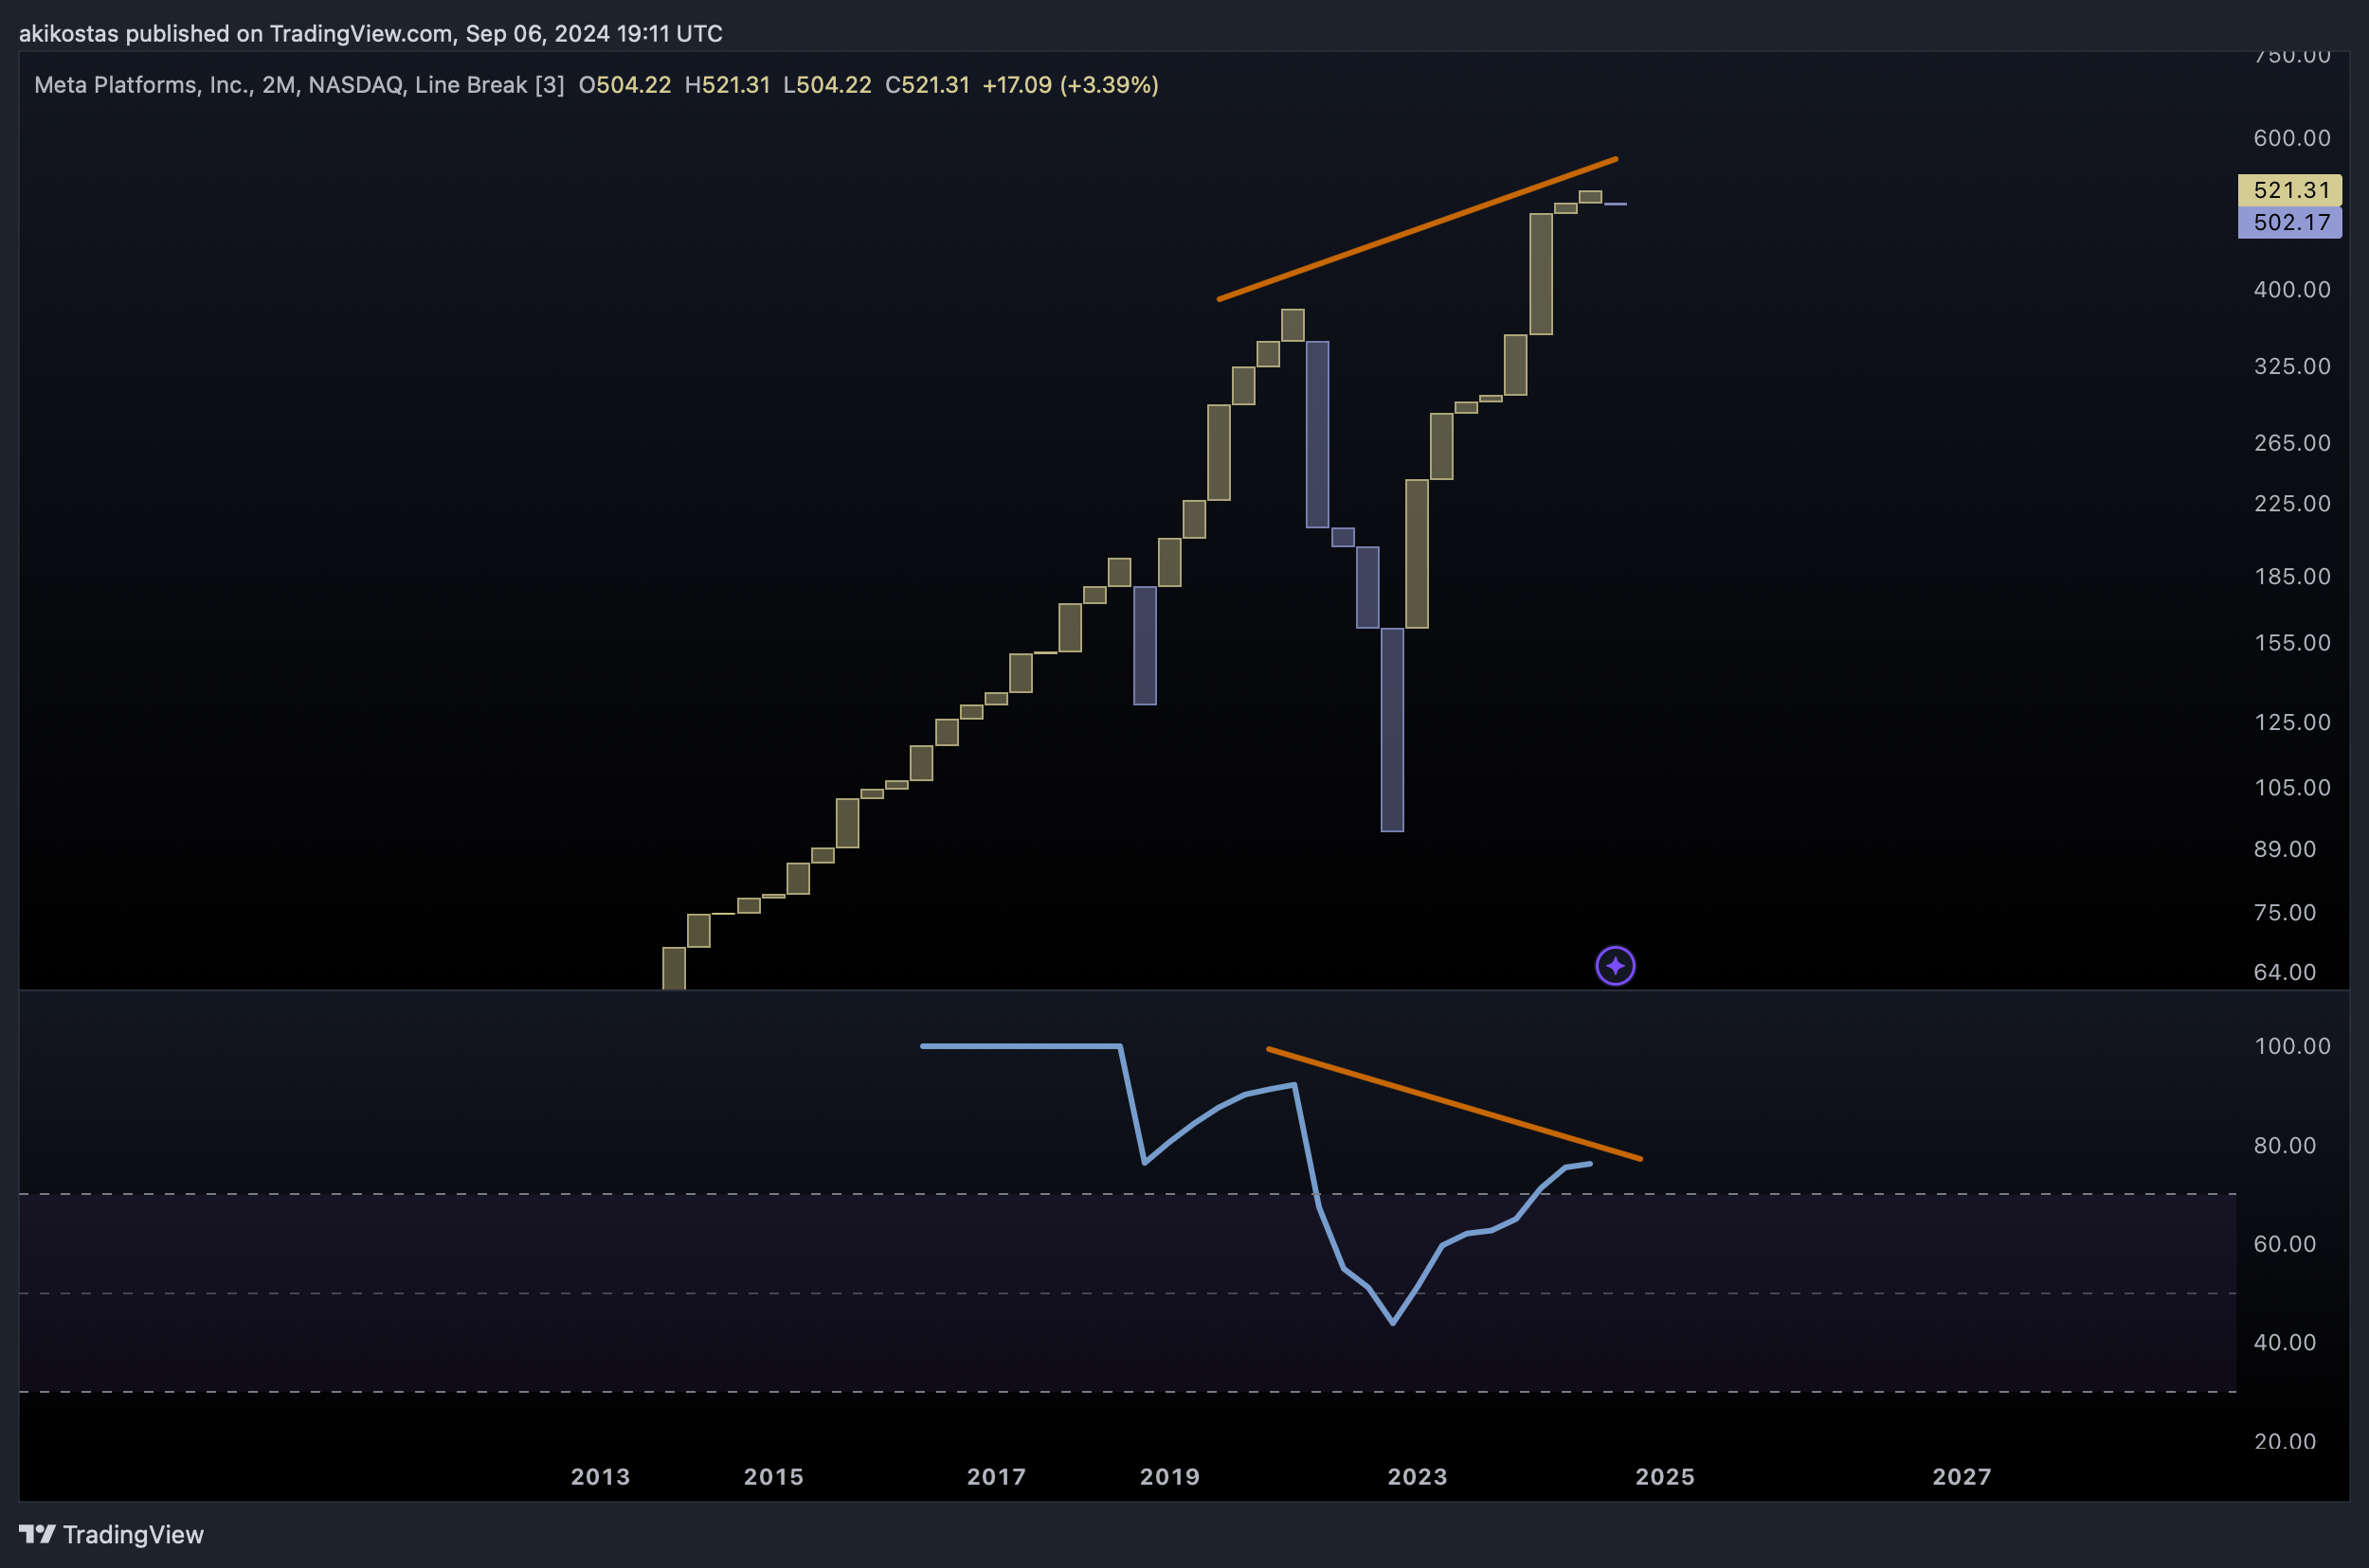Click the 2015 time axis label
The height and width of the screenshot is (1568, 2369).
coord(773,1477)
